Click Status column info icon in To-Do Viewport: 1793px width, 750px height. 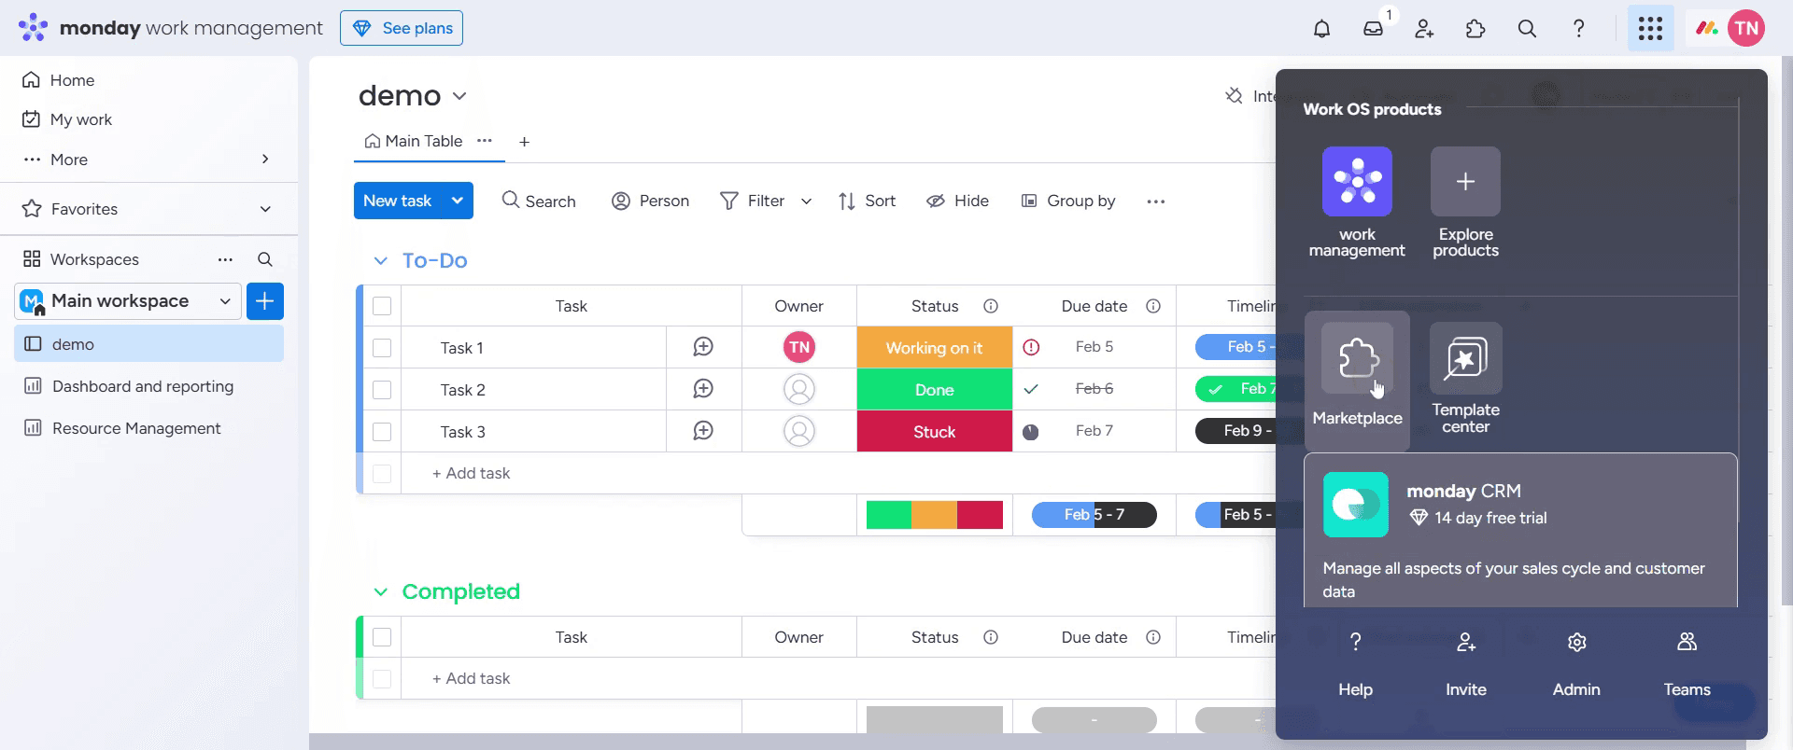(991, 306)
